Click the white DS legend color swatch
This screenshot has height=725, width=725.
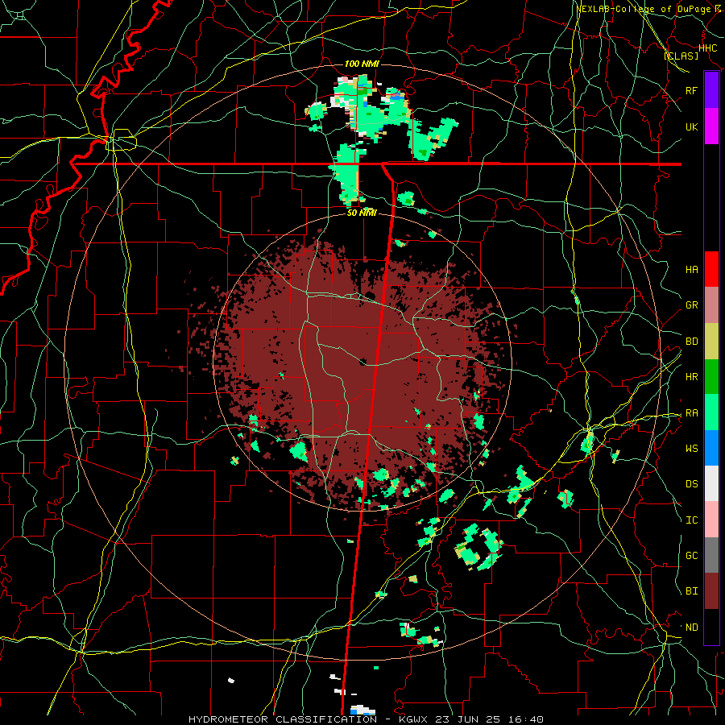pos(711,483)
